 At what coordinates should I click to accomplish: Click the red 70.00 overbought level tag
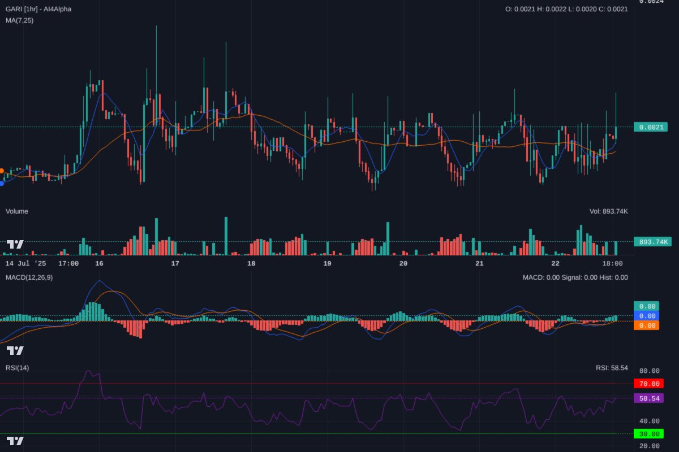coord(648,384)
